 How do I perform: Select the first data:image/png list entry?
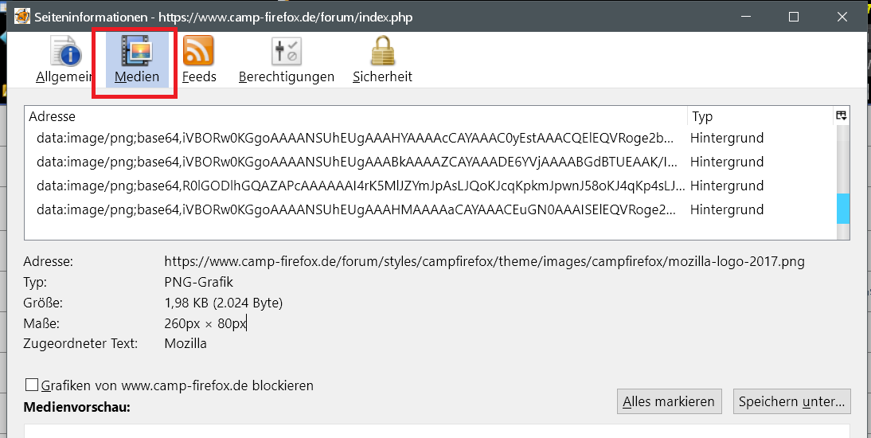pyautogui.click(x=355, y=138)
